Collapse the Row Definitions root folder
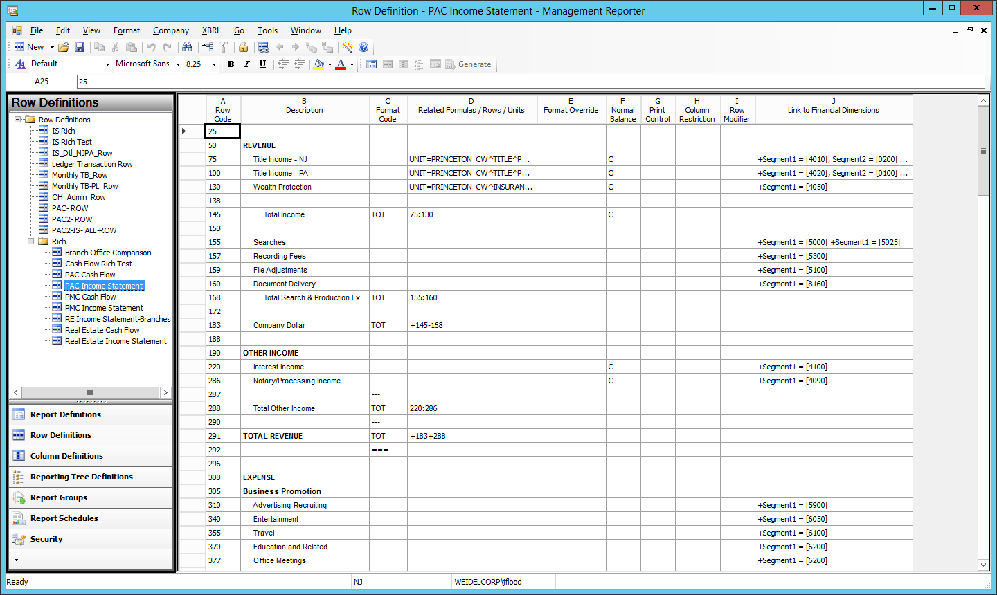 [18, 120]
